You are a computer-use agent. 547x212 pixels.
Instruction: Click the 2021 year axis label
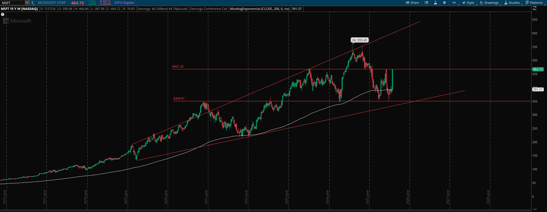tap(206, 198)
